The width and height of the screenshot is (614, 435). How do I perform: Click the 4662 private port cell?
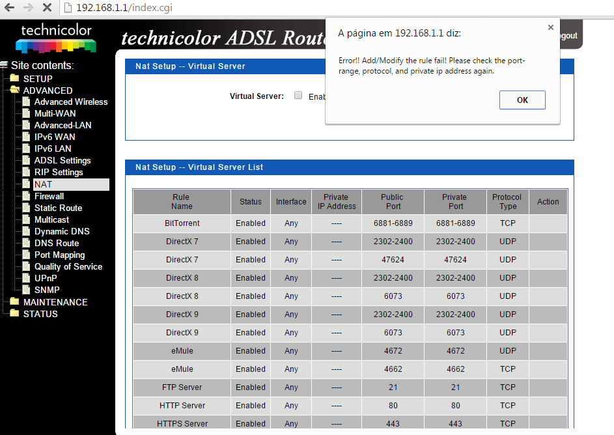tap(455, 369)
